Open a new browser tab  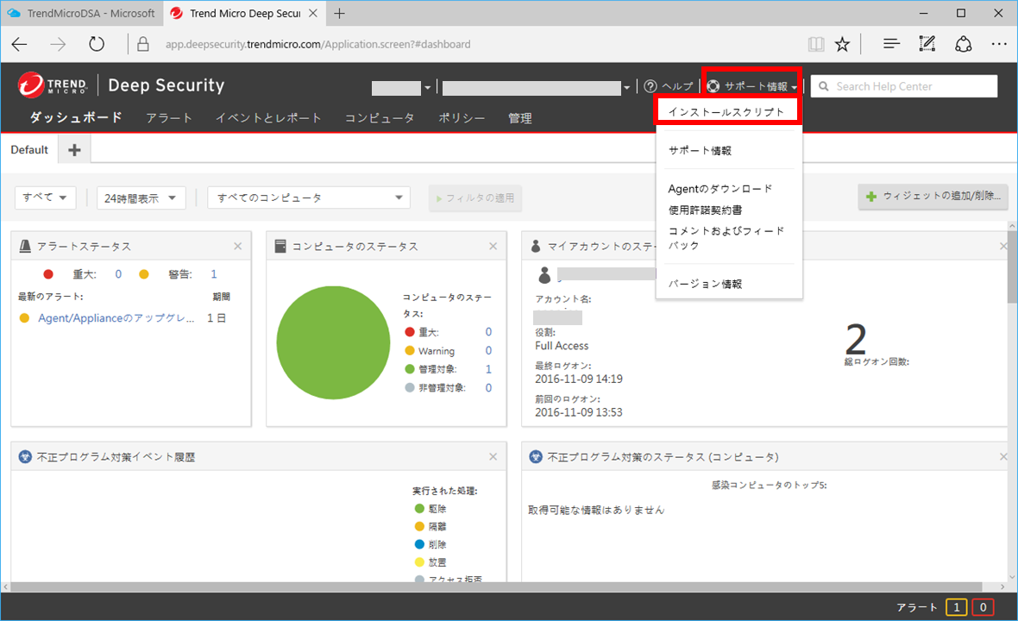(x=339, y=13)
